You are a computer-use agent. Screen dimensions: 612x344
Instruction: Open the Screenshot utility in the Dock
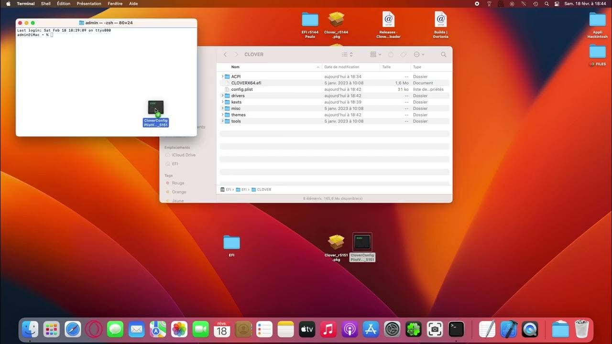coord(435,329)
